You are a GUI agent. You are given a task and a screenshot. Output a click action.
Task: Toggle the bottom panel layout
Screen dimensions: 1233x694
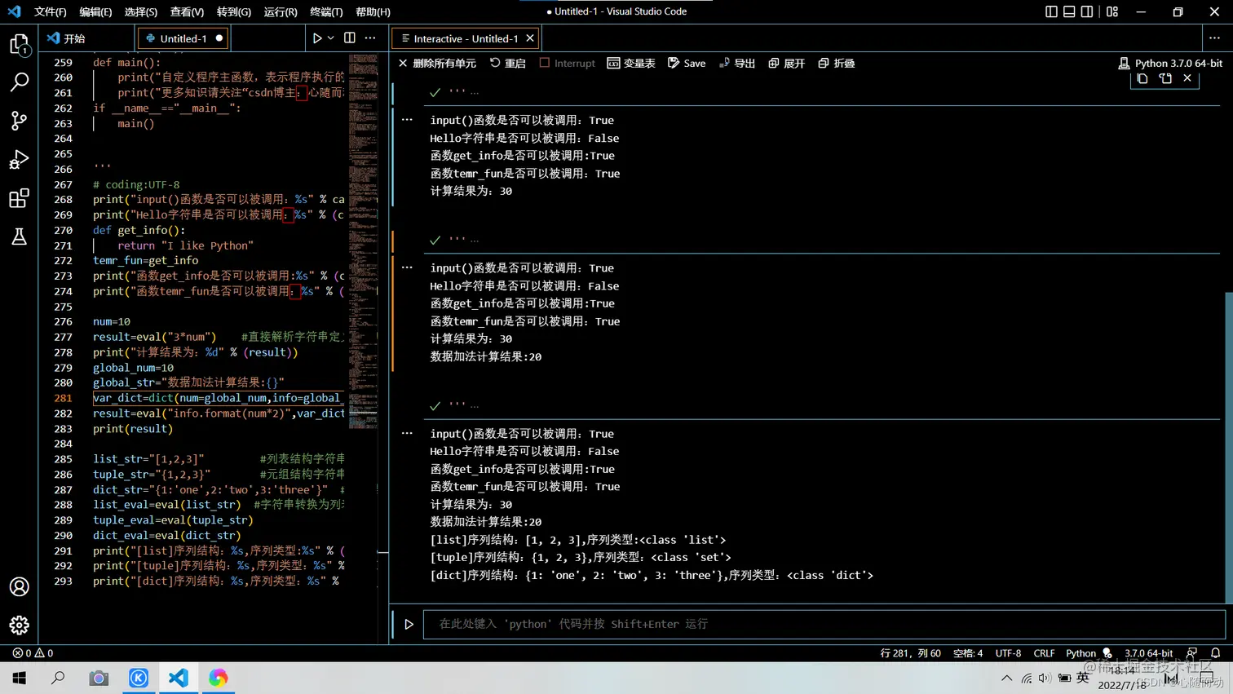1069,11
